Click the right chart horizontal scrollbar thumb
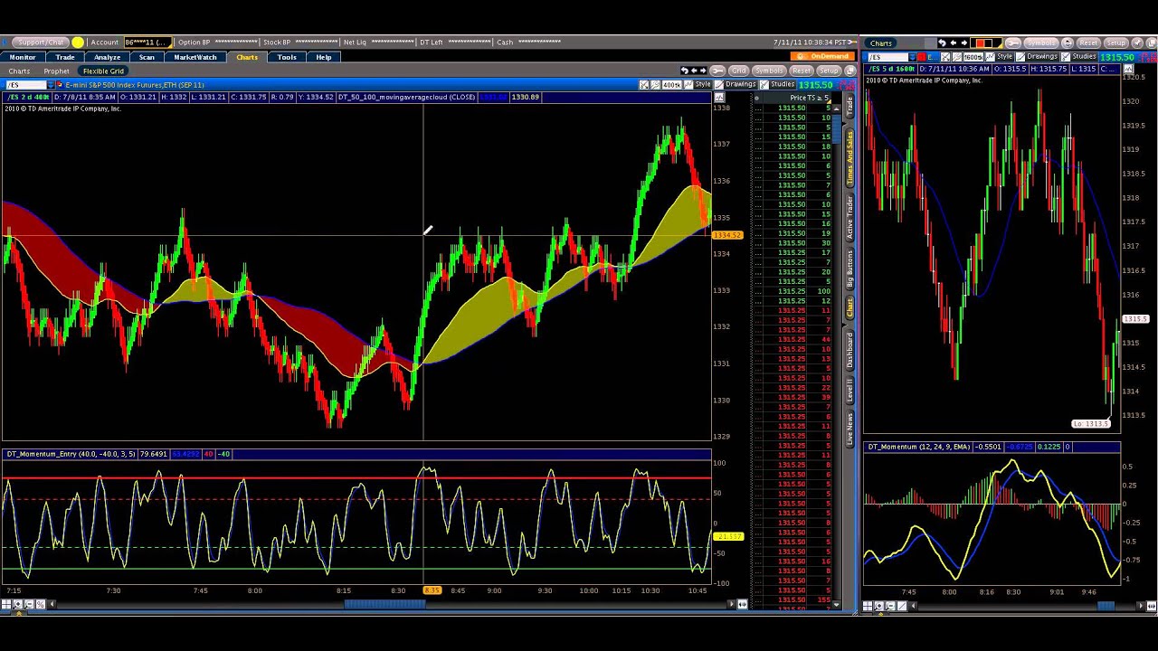Viewport: 1158px width, 651px height. coord(1106,606)
